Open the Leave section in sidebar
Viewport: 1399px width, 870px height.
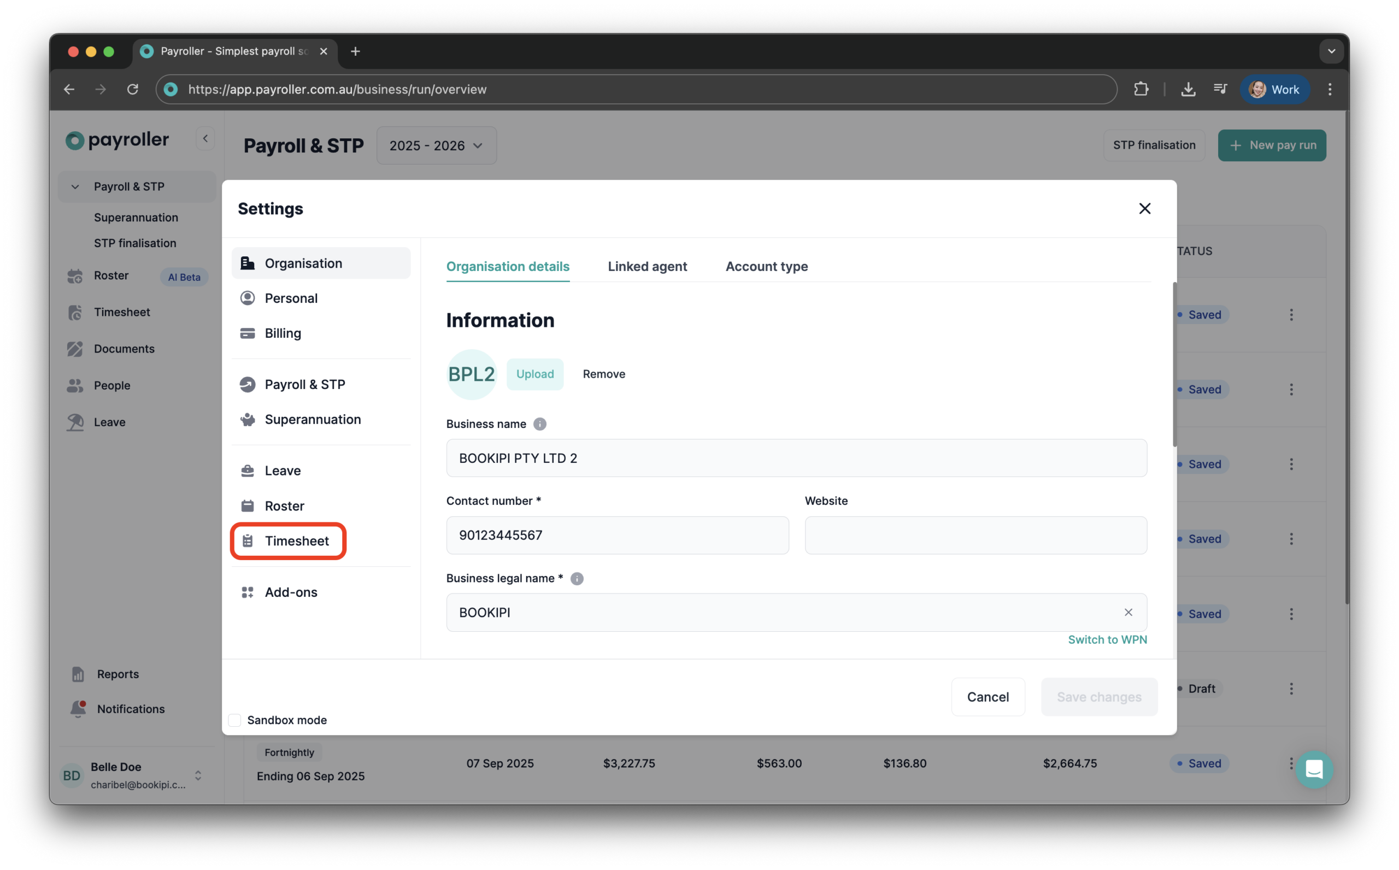click(109, 422)
